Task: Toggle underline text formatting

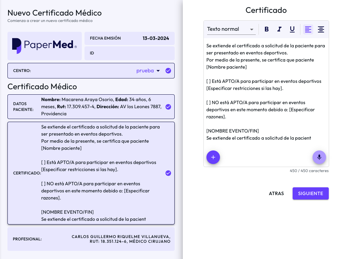Action: click(292, 29)
